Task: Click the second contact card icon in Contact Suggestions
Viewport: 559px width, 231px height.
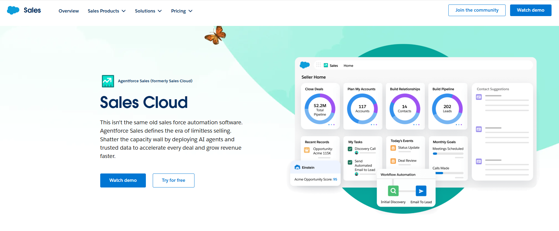Action: [x=479, y=129]
